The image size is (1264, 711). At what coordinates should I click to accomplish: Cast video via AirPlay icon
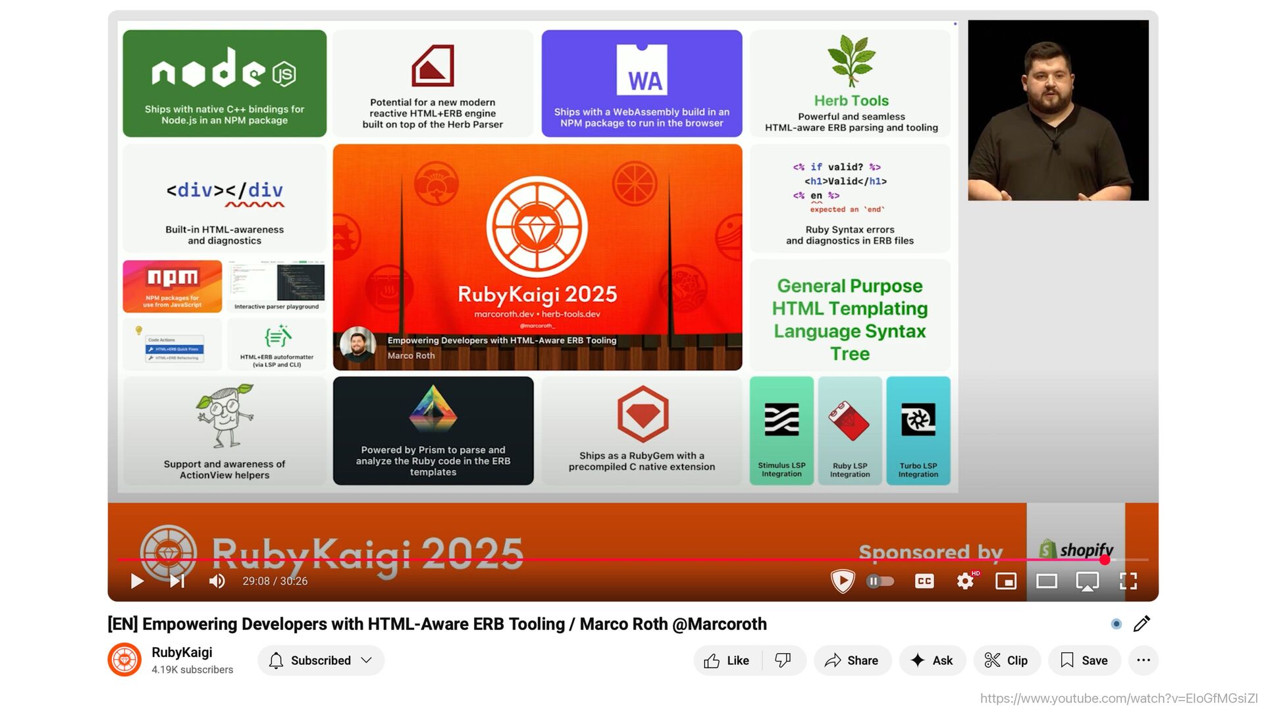pos(1087,581)
